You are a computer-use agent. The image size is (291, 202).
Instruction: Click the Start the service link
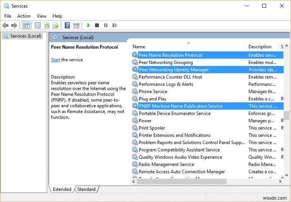pos(56,60)
